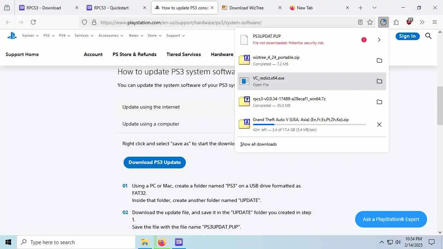
Task: Open a new browser tab
Action: pyautogui.click(x=360, y=8)
